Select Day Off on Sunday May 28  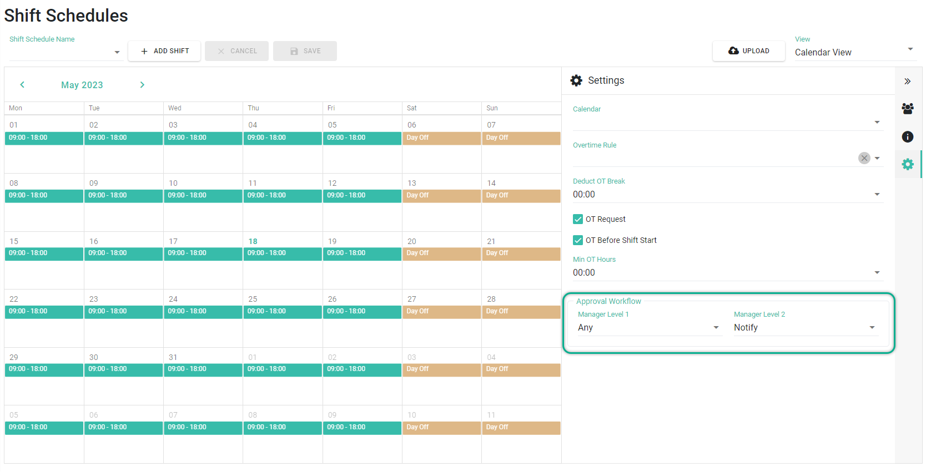pyautogui.click(x=521, y=312)
